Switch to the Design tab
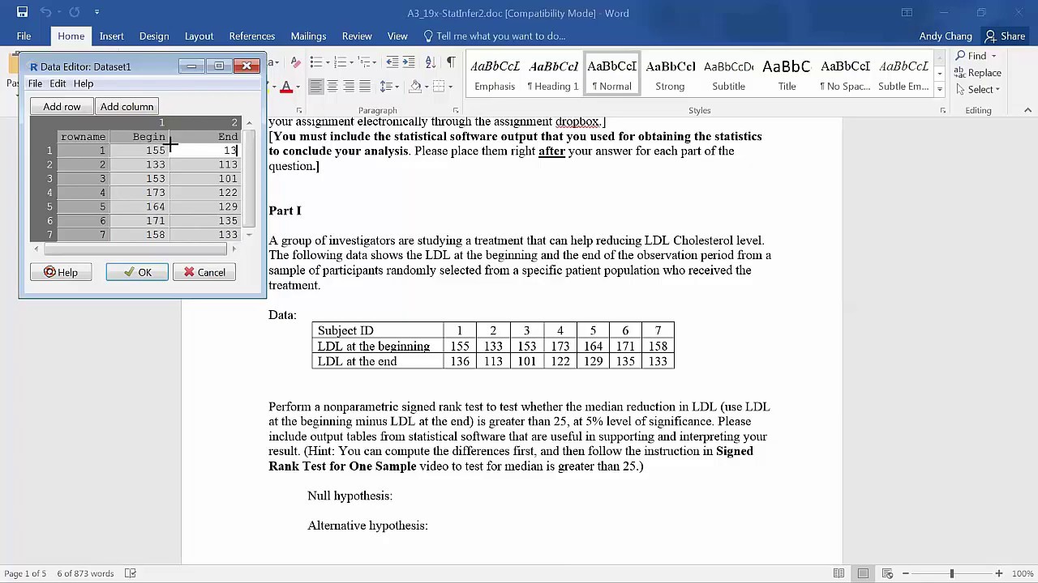Screen dimensions: 1038x583 point(154,36)
